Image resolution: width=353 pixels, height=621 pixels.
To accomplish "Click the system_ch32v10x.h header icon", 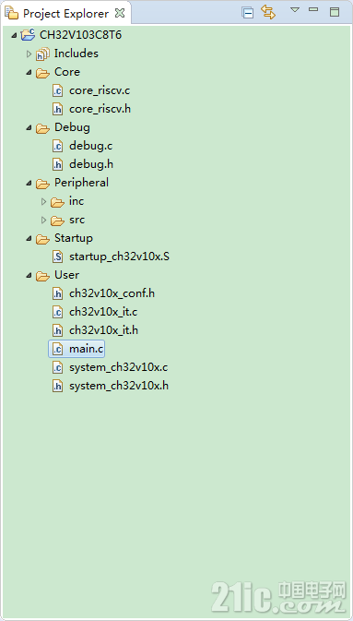I will pyautogui.click(x=58, y=386).
